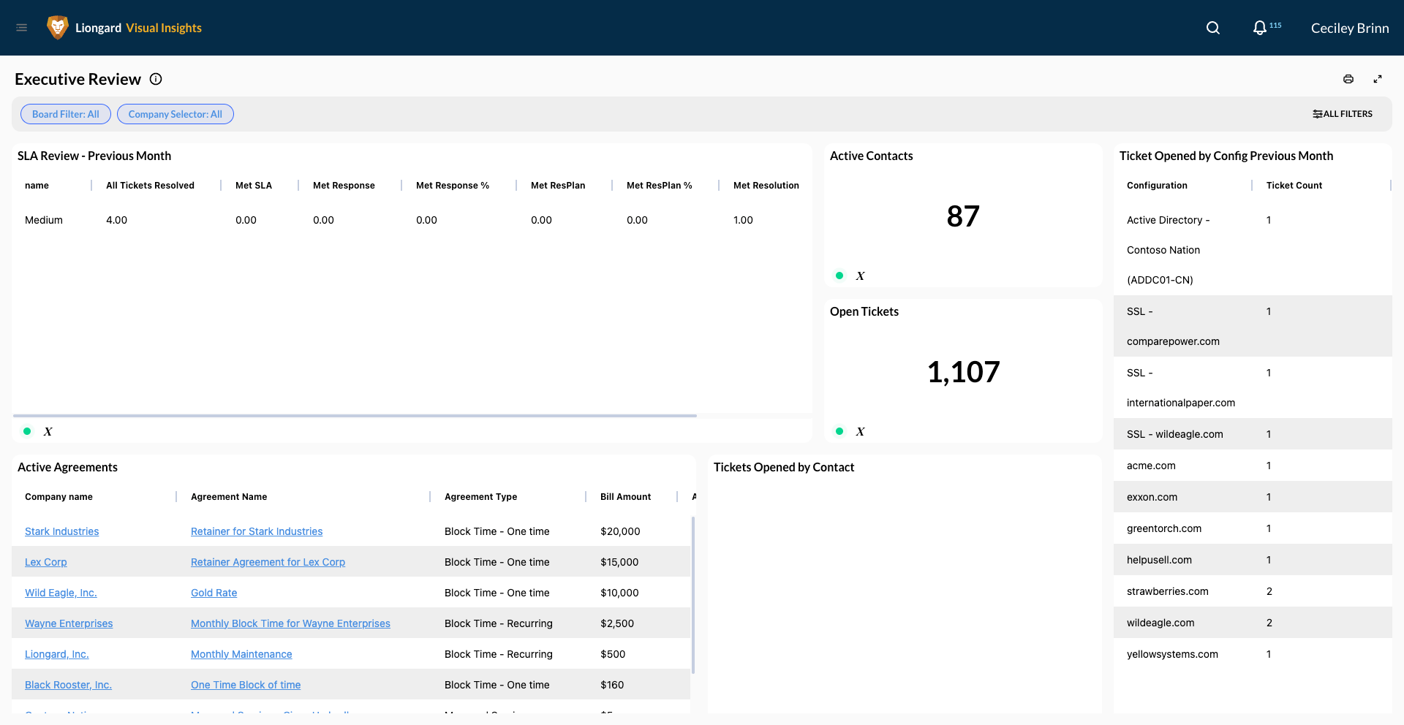Open the Gold Rate agreement link
The height and width of the screenshot is (725, 1404).
click(x=214, y=593)
